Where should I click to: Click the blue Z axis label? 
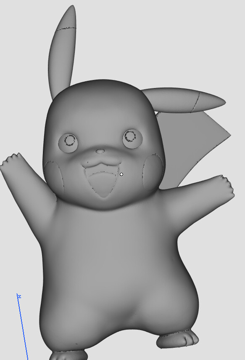[x=19, y=296]
